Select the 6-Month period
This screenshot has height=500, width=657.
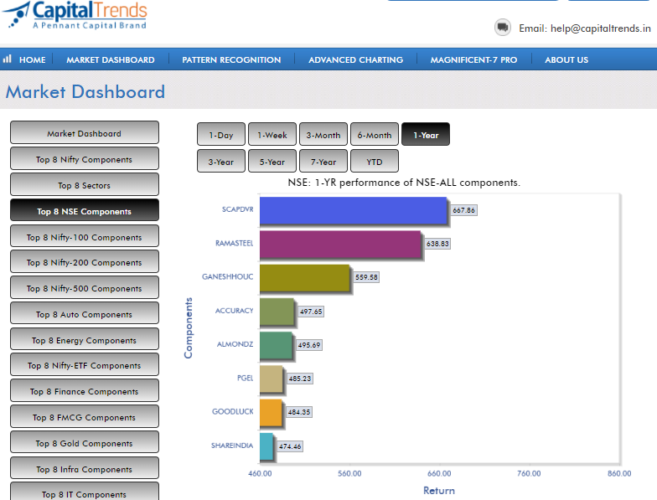click(x=374, y=134)
